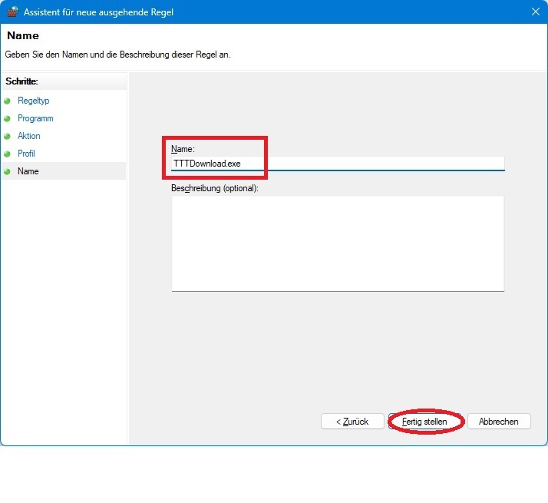Jump to the Profil step
The image size is (548, 503).
pyautogui.click(x=26, y=154)
